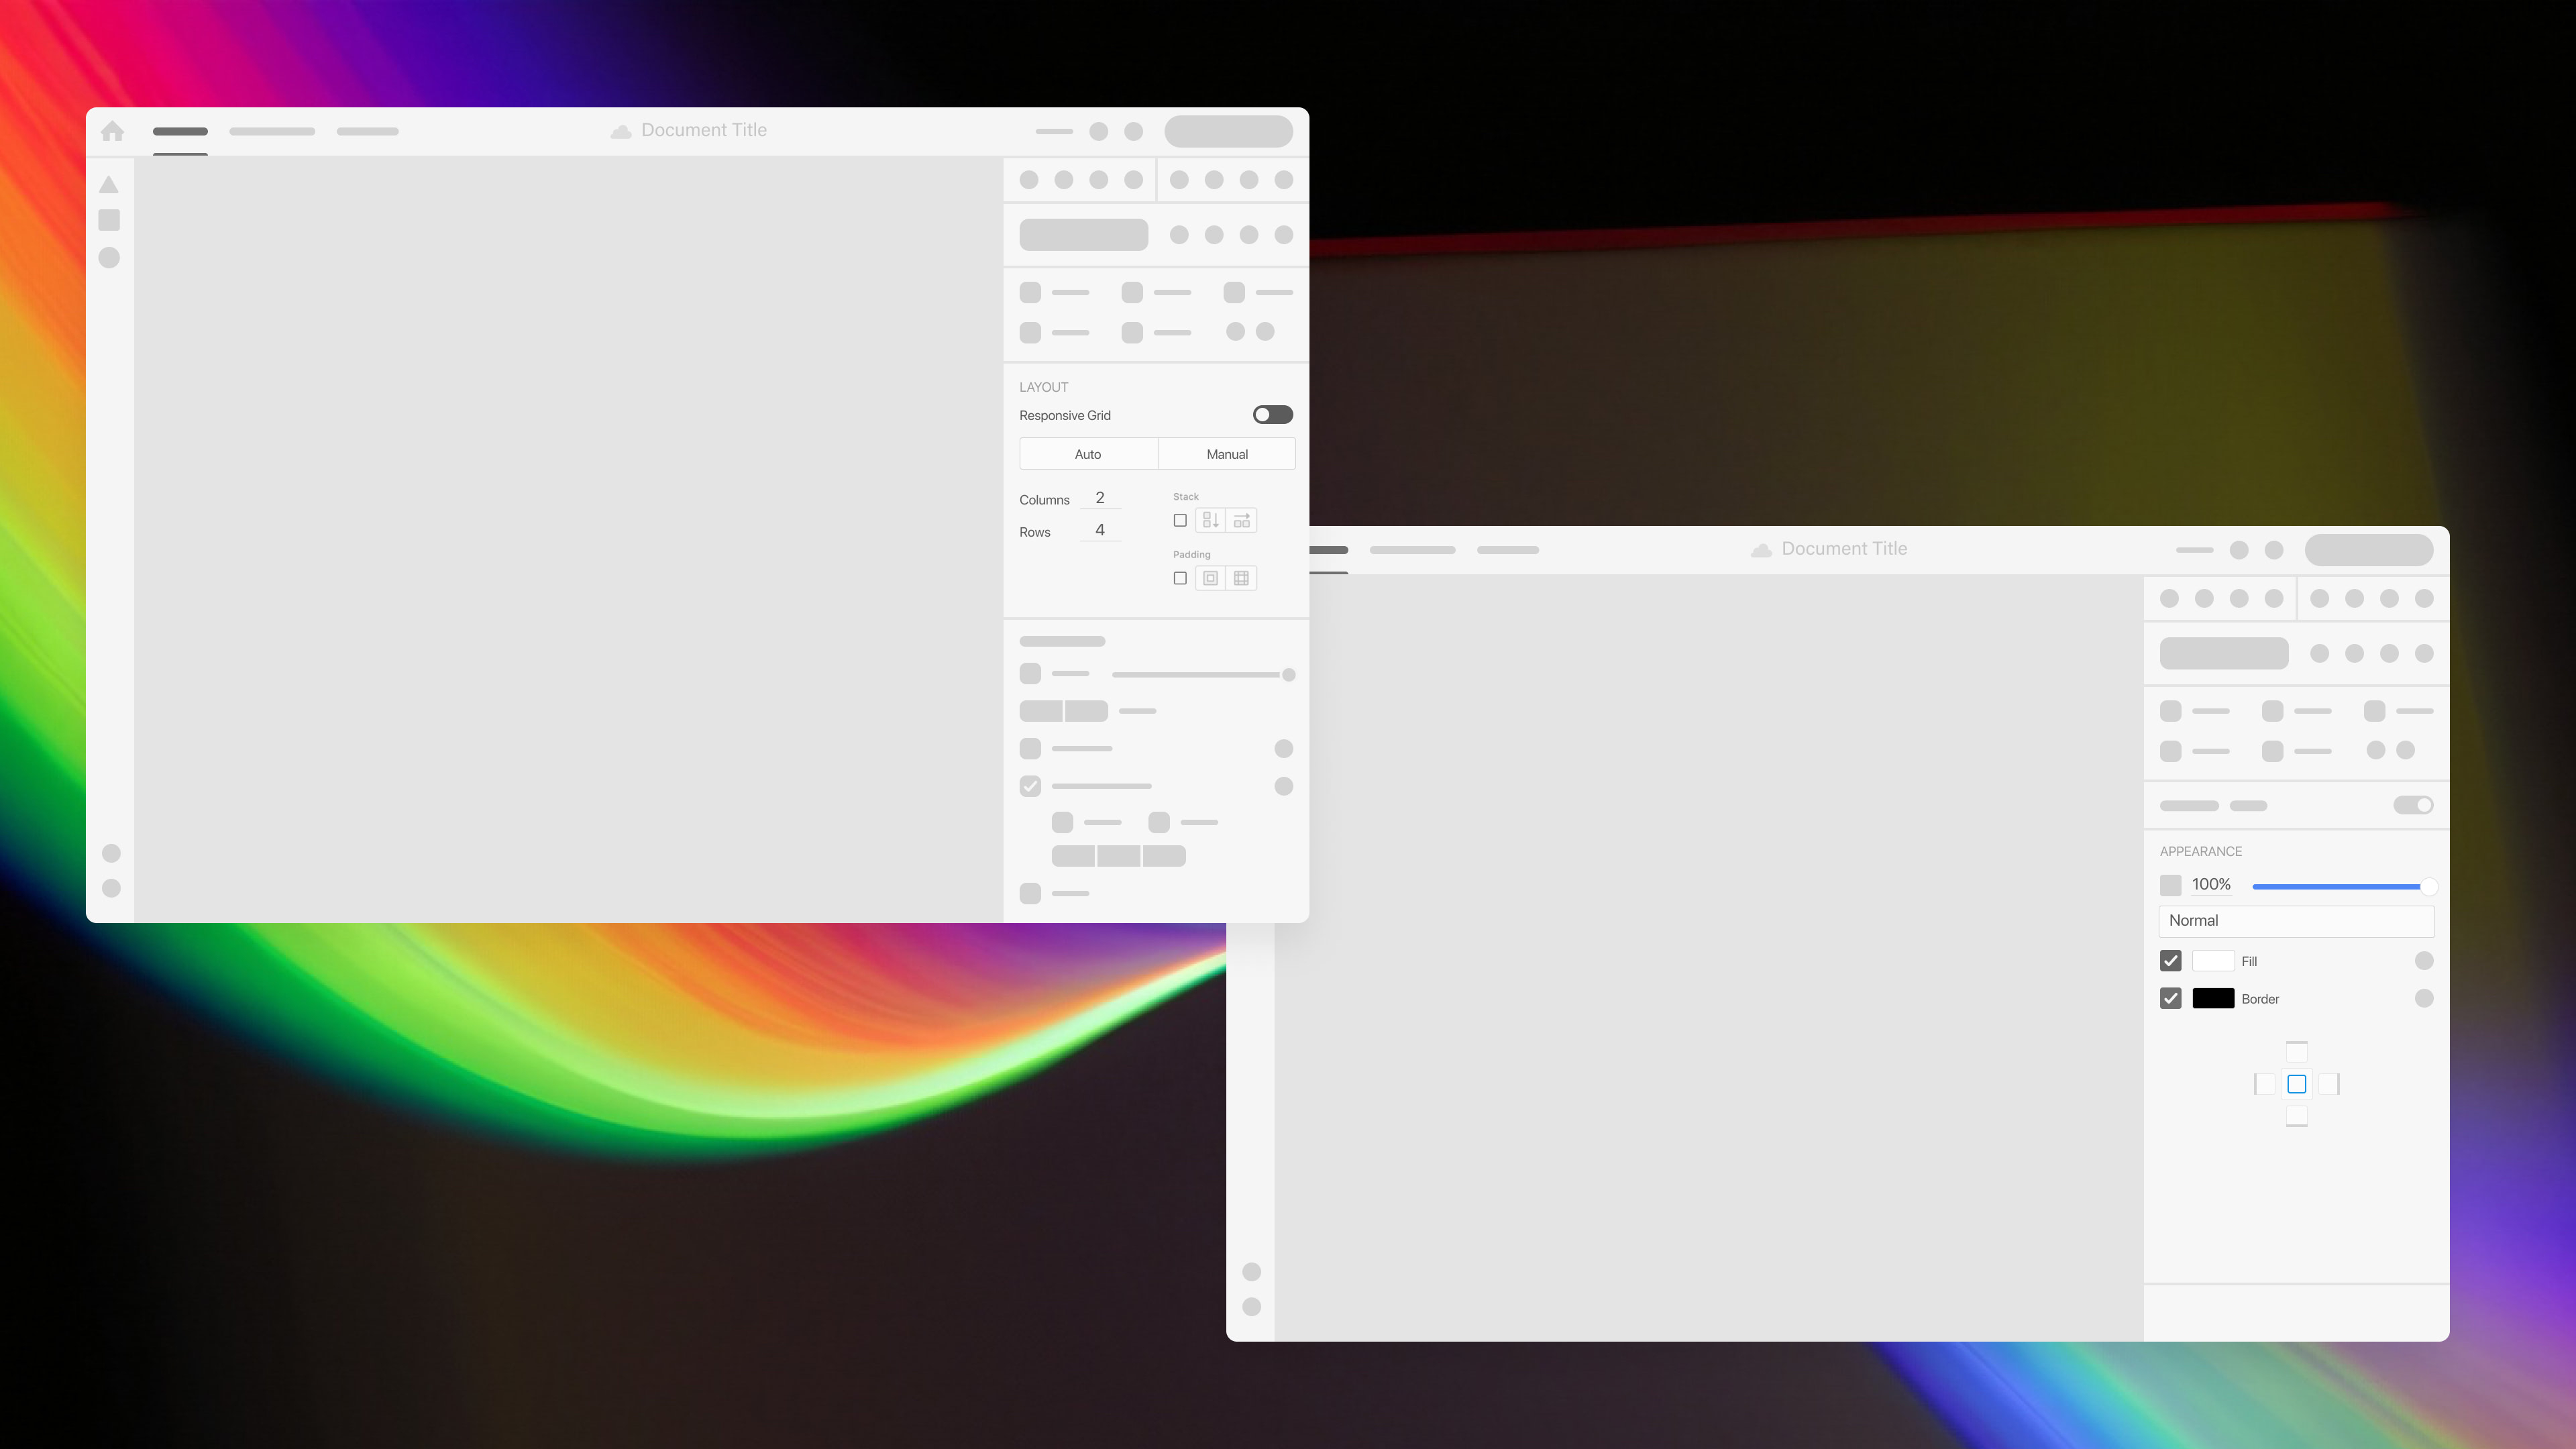Viewport: 2576px width, 1449px height.
Task: Click the 100% opacity input field
Action: point(2211,885)
